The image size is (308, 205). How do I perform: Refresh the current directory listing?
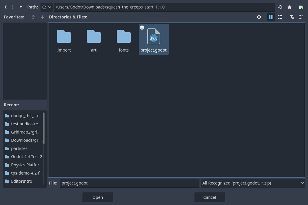click(280, 7)
